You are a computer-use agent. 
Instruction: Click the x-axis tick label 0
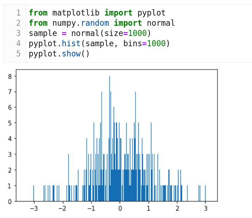click(x=120, y=208)
